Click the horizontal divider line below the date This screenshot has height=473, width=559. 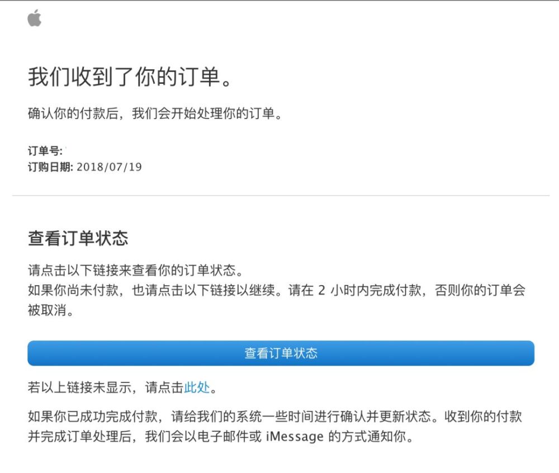[279, 196]
